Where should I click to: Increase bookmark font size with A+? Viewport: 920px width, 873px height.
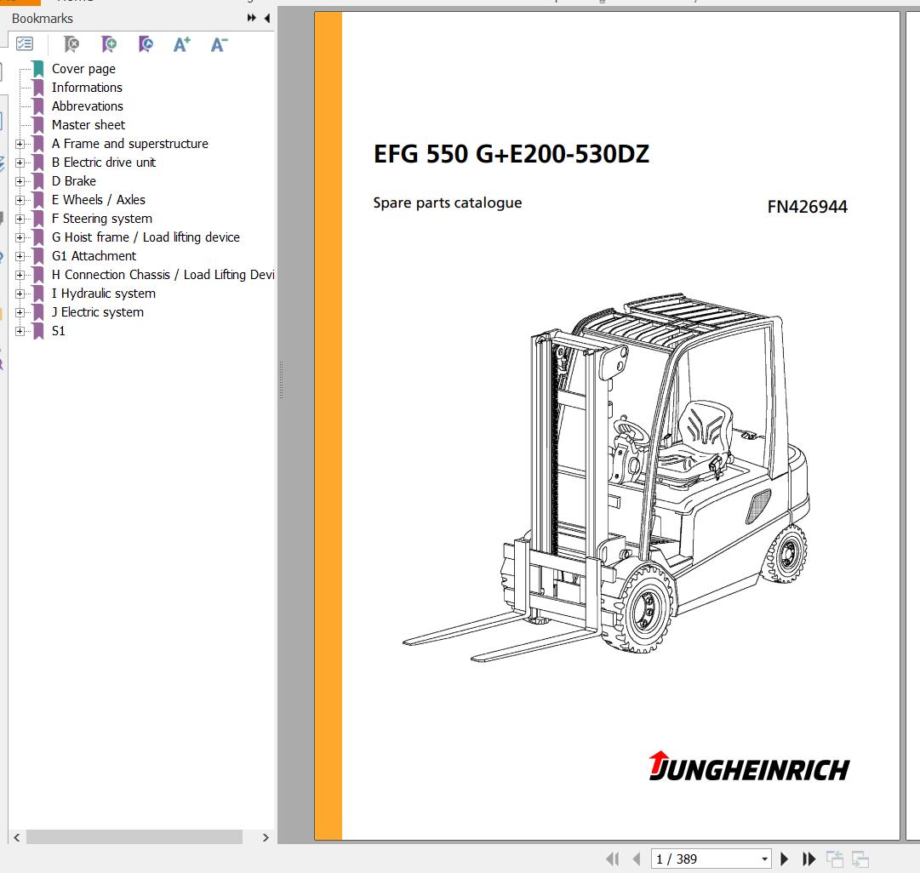(182, 44)
